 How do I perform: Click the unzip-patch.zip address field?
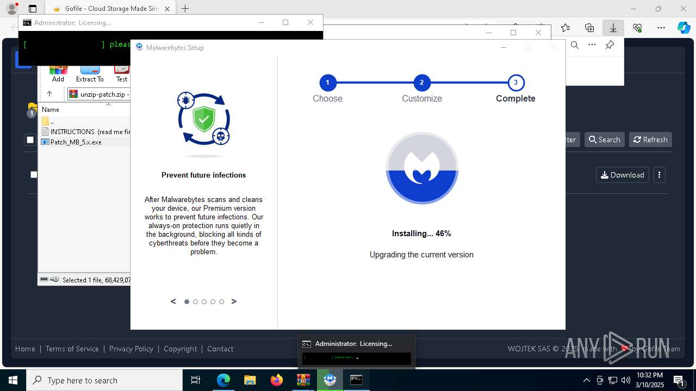pos(100,94)
